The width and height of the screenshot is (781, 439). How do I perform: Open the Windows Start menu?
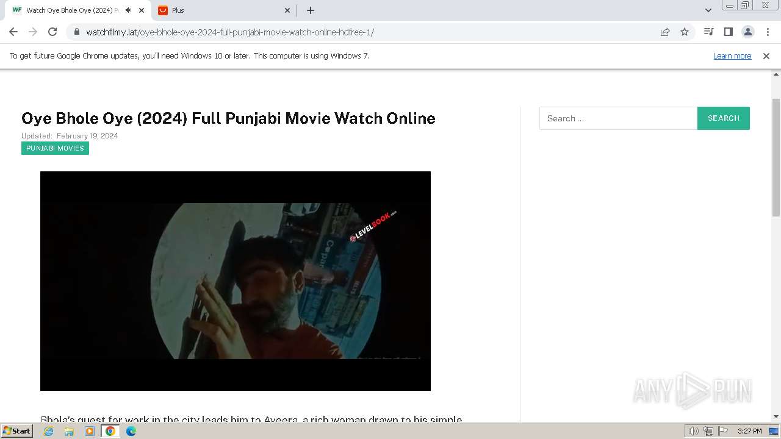click(16, 430)
